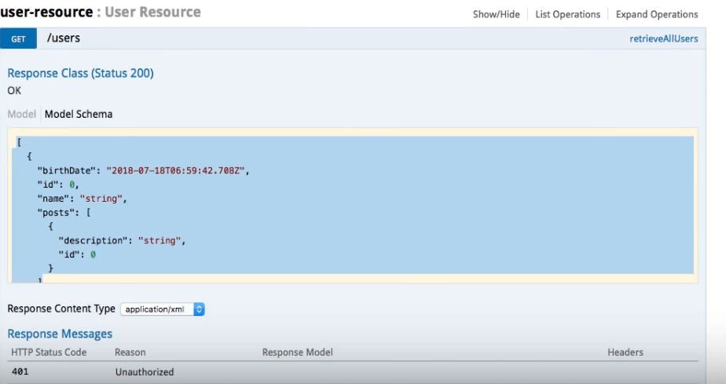Screen dimensions: 726x384
Task: Click the Unauthorized reason cell
Action: (145, 372)
